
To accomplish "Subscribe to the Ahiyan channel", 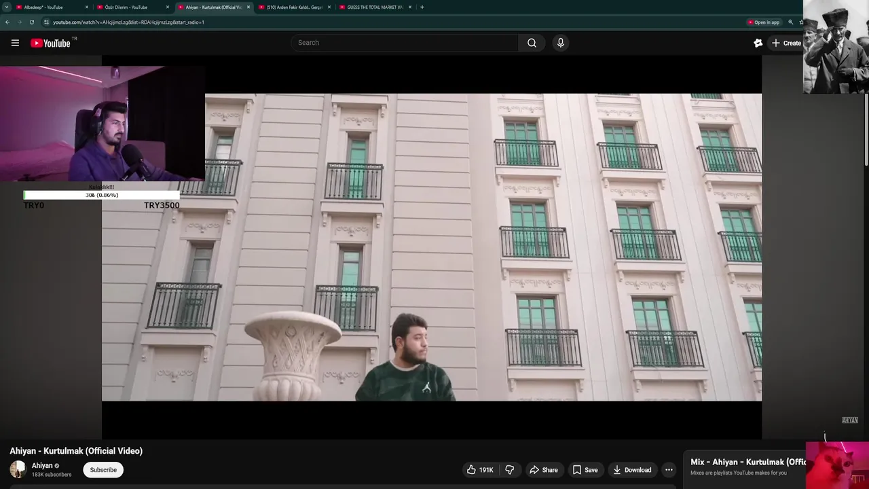I will coord(103,470).
